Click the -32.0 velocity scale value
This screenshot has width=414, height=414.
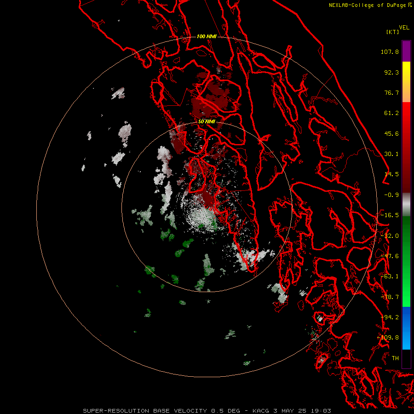click(390, 236)
